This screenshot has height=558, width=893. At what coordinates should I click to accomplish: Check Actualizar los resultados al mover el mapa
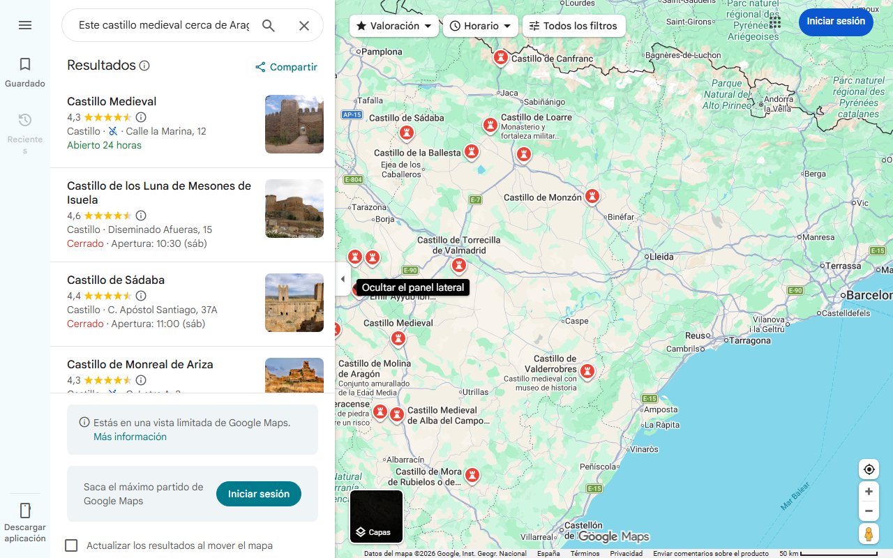(71, 545)
